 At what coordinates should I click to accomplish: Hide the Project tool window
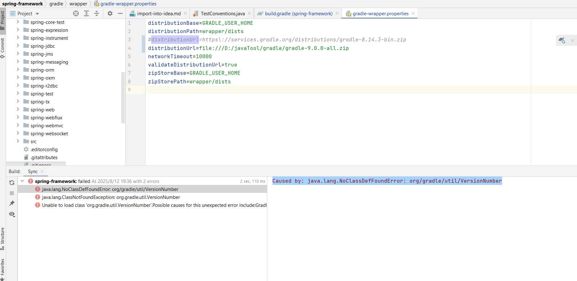click(x=120, y=13)
